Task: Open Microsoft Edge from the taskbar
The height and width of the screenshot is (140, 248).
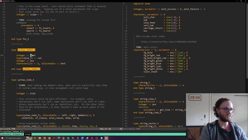Action: (59, 138)
